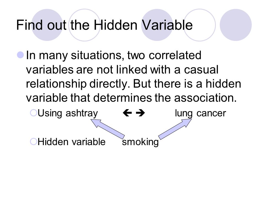Click the slide title 'Find out the Hidden Variable'
The image size is (265, 199).
104,25
